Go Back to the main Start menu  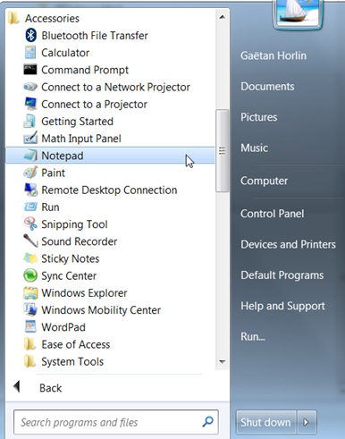(38, 388)
